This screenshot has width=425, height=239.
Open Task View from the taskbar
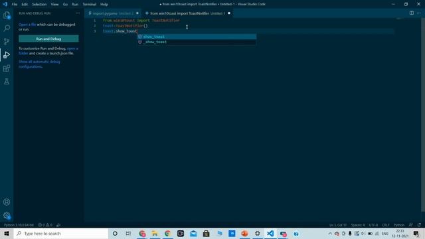point(128,233)
